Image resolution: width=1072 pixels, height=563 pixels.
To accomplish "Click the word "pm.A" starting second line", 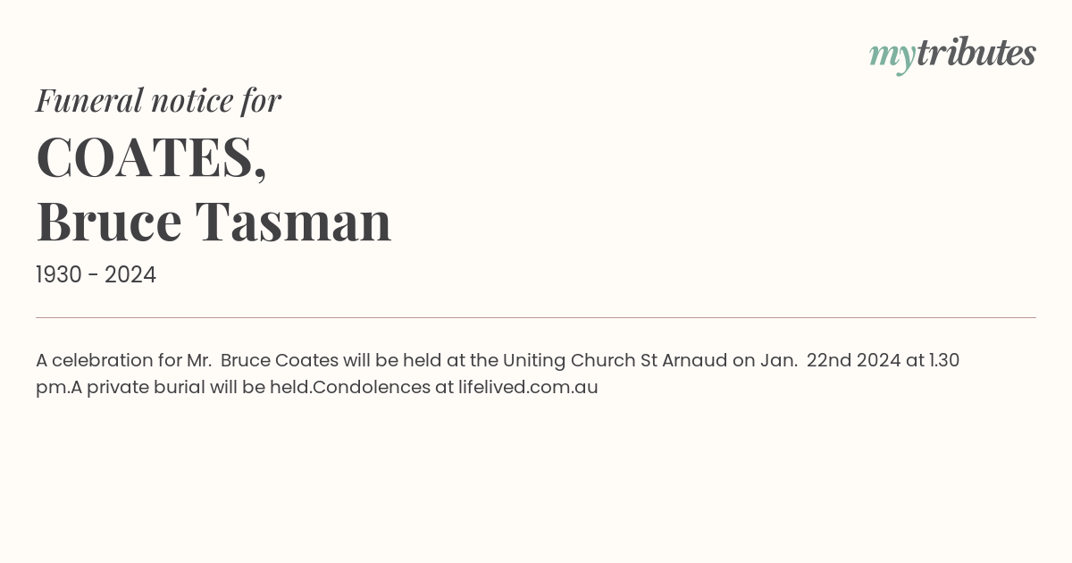I will click(52, 389).
